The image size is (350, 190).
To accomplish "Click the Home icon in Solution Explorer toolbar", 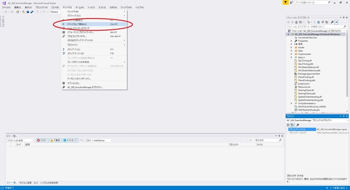I will pos(296,22).
